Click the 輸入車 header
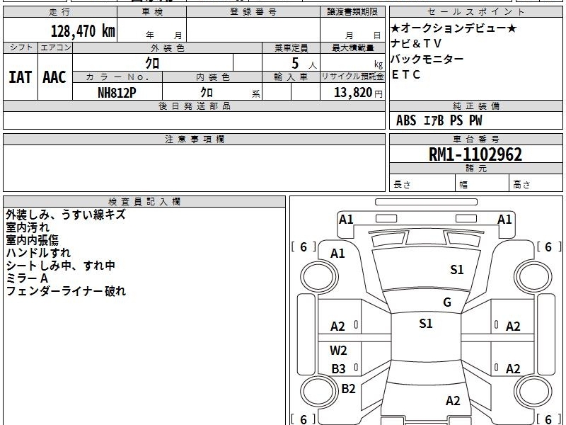Screen dimensions: 566x425 (x=291, y=77)
